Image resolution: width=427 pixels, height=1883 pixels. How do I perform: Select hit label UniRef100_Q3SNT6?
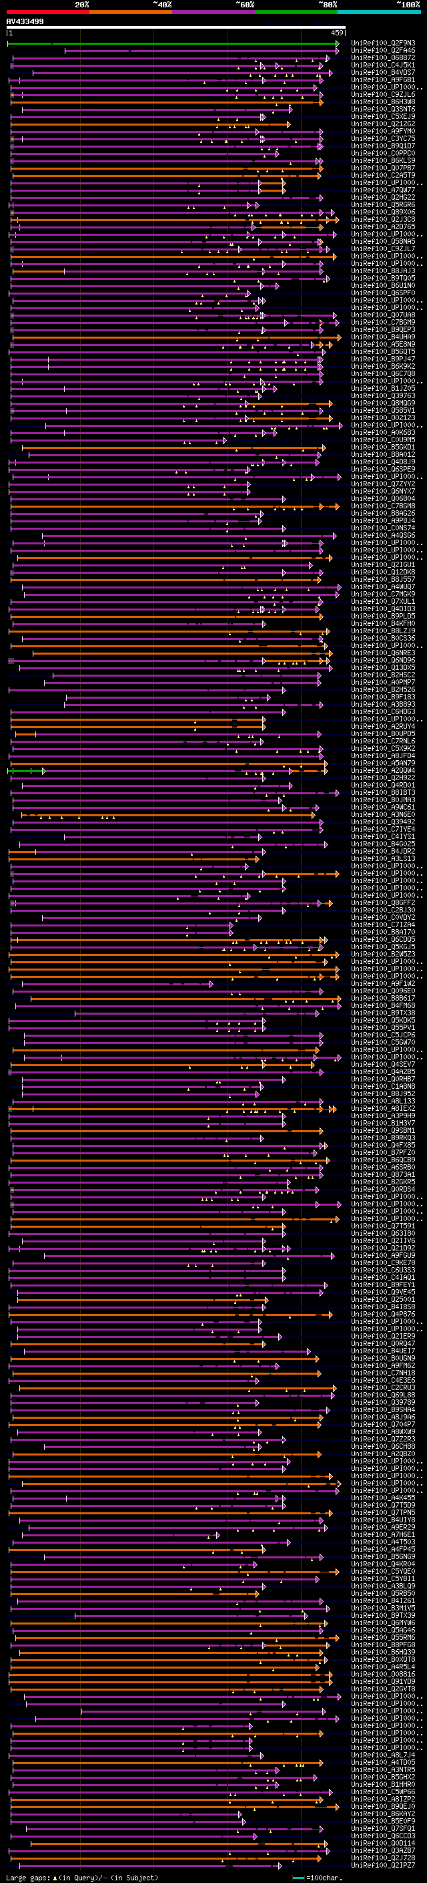pyautogui.click(x=383, y=110)
